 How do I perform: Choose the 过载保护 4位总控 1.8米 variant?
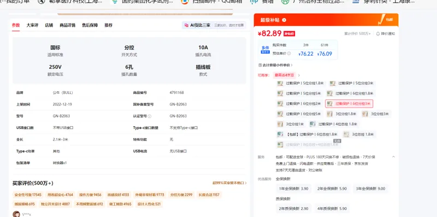pos(334,124)
